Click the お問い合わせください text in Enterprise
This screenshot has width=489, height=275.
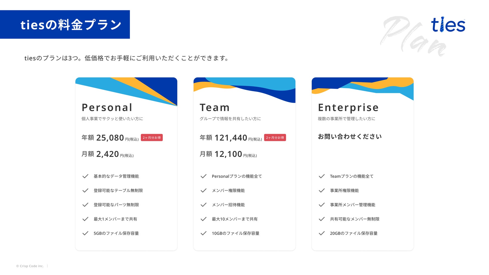pyautogui.click(x=350, y=137)
